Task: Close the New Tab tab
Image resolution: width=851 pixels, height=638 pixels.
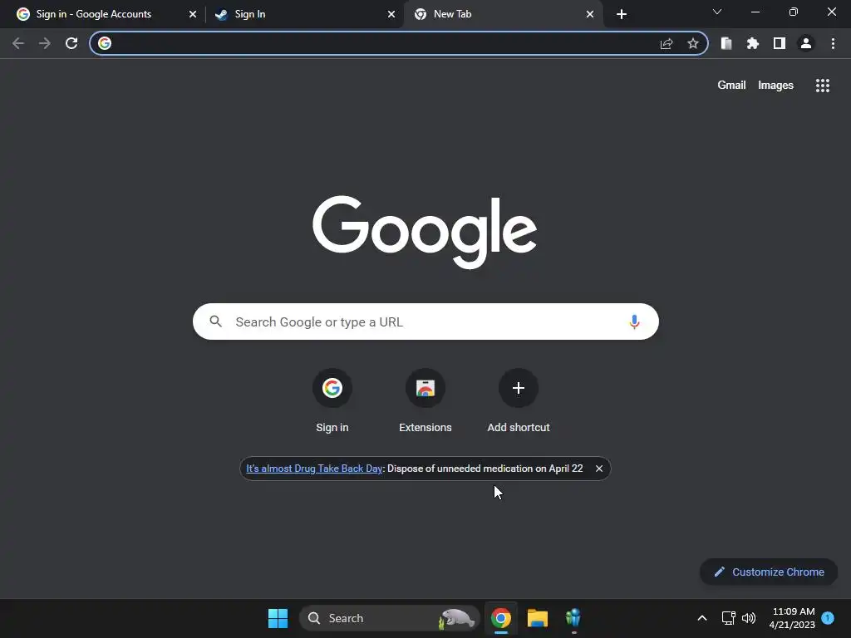Action: pos(590,14)
